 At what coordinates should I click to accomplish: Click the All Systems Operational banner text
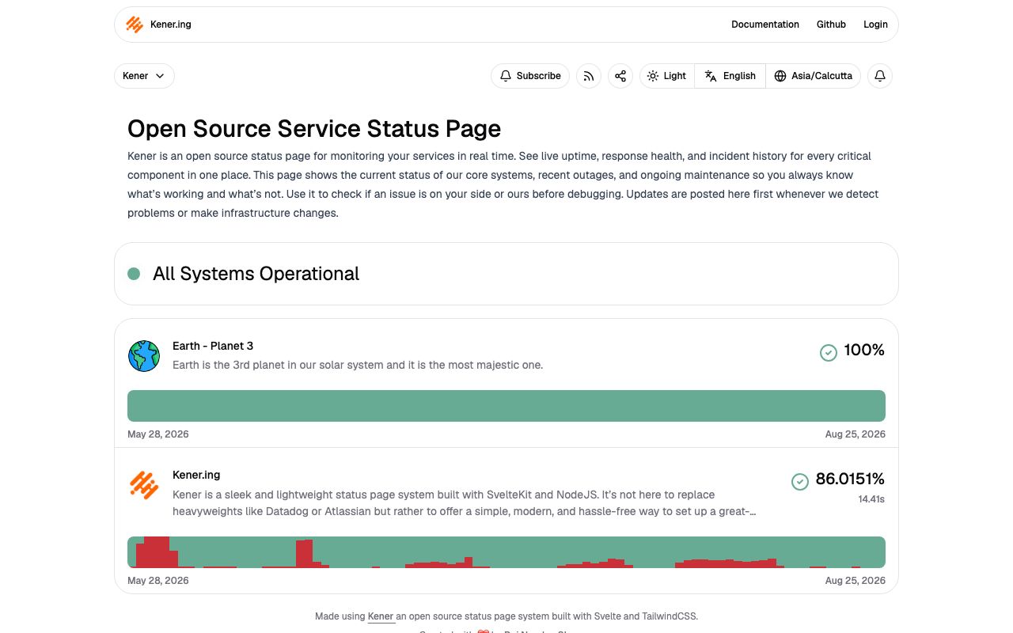pyautogui.click(x=256, y=274)
